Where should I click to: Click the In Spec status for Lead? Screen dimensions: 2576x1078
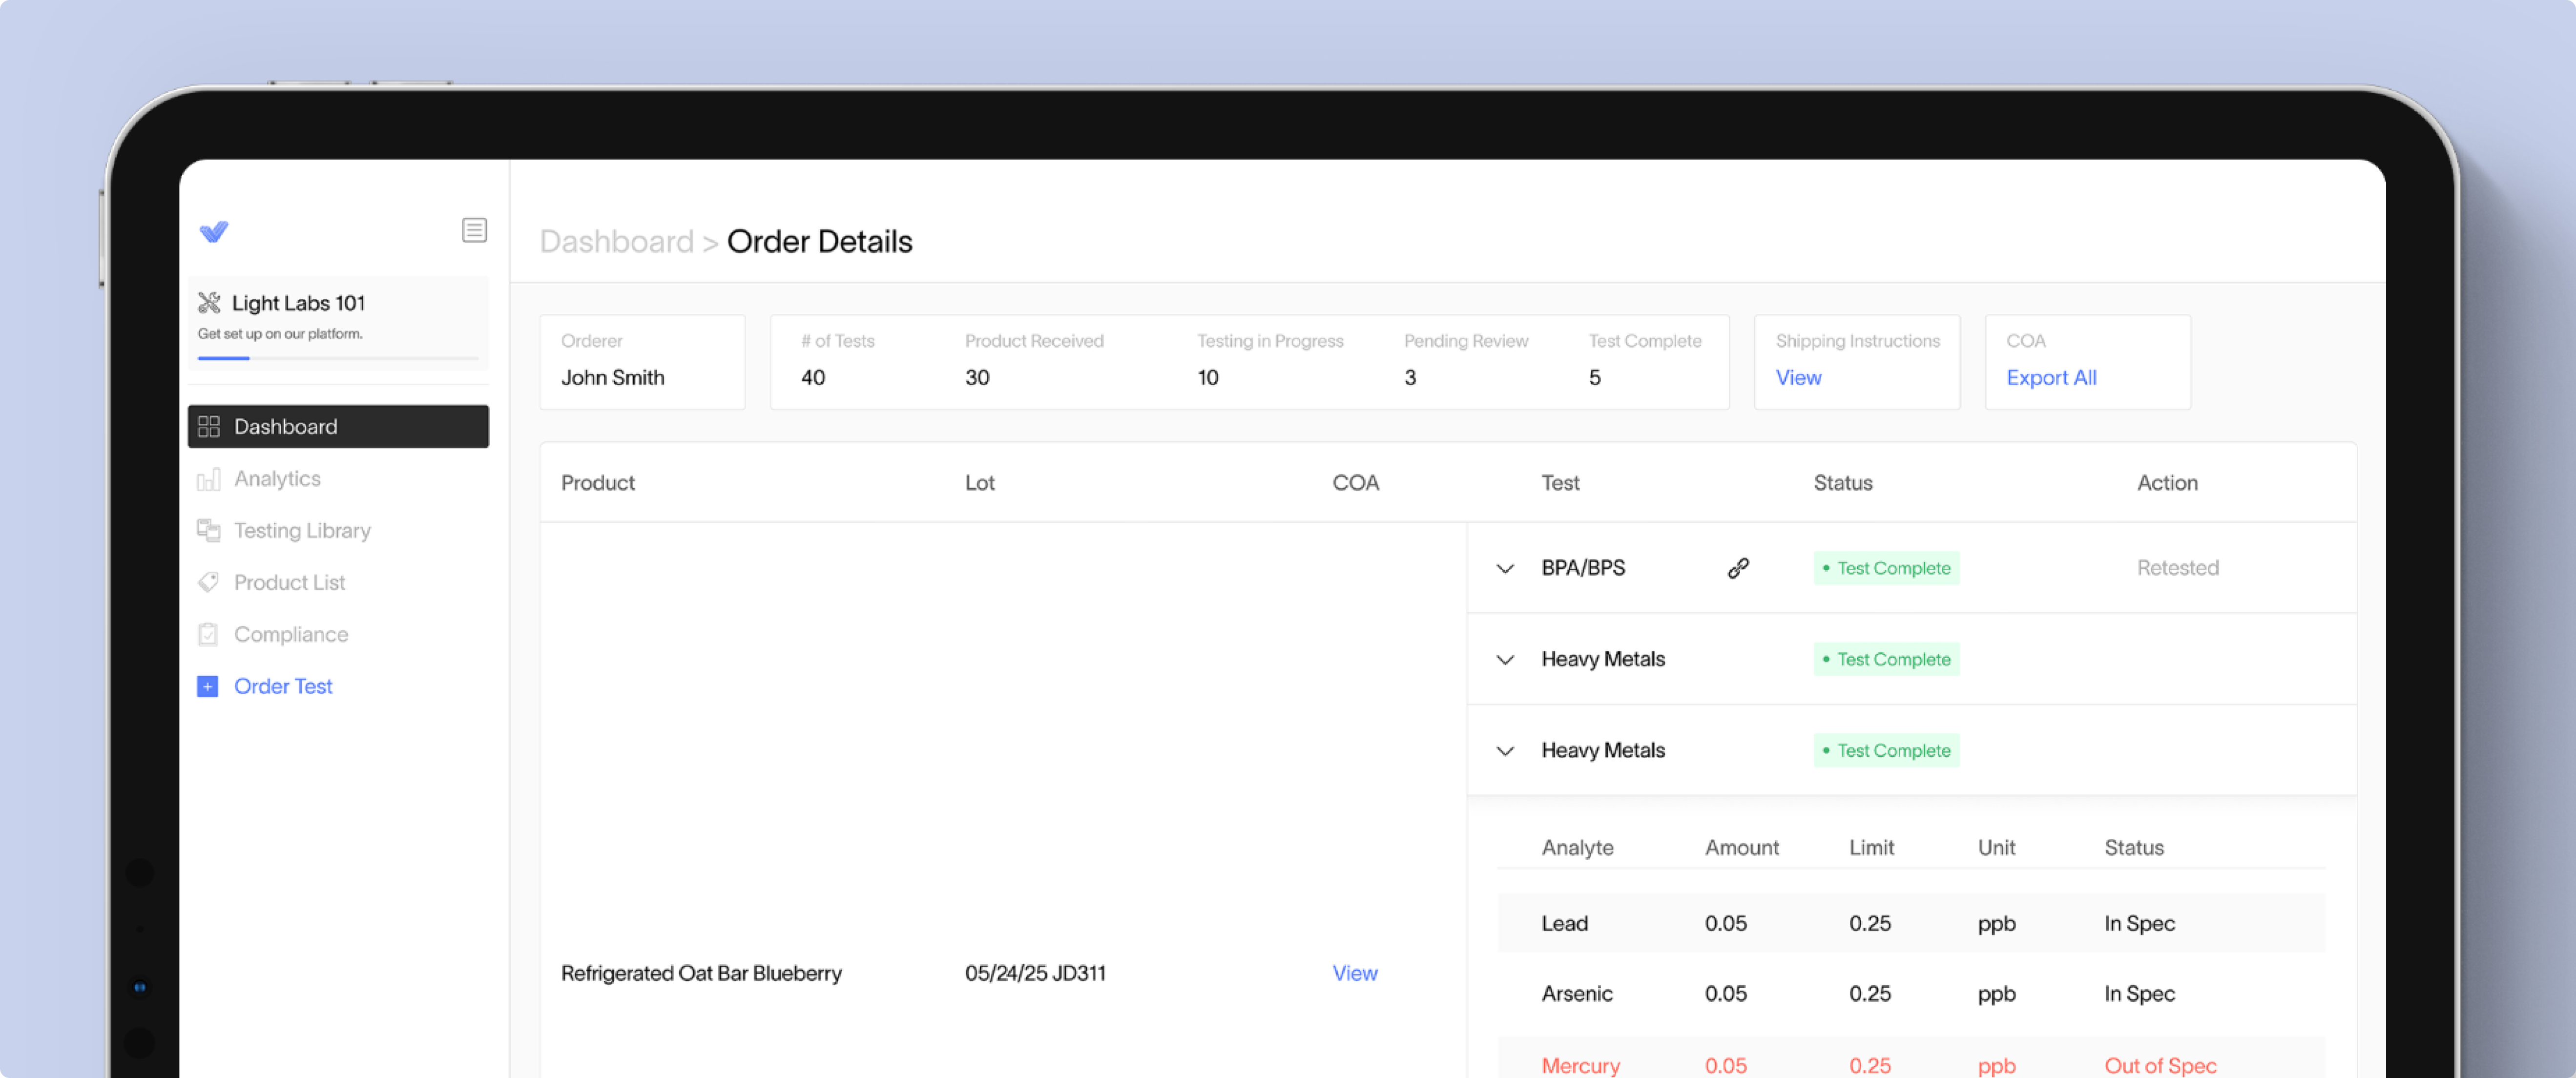coord(2139,924)
